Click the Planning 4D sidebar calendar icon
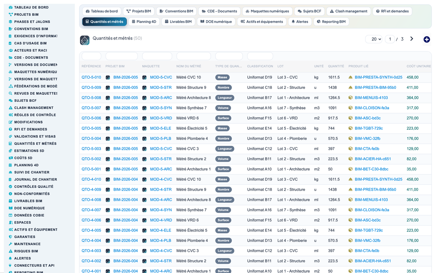This screenshot has width=440, height=273. [x=11, y=165]
